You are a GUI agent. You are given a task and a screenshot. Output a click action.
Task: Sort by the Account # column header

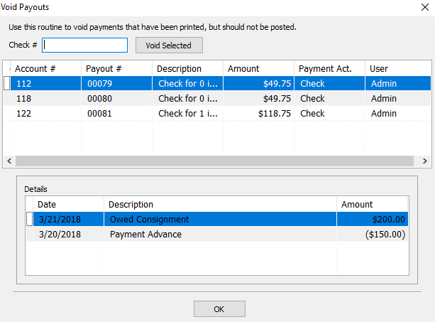(46, 69)
